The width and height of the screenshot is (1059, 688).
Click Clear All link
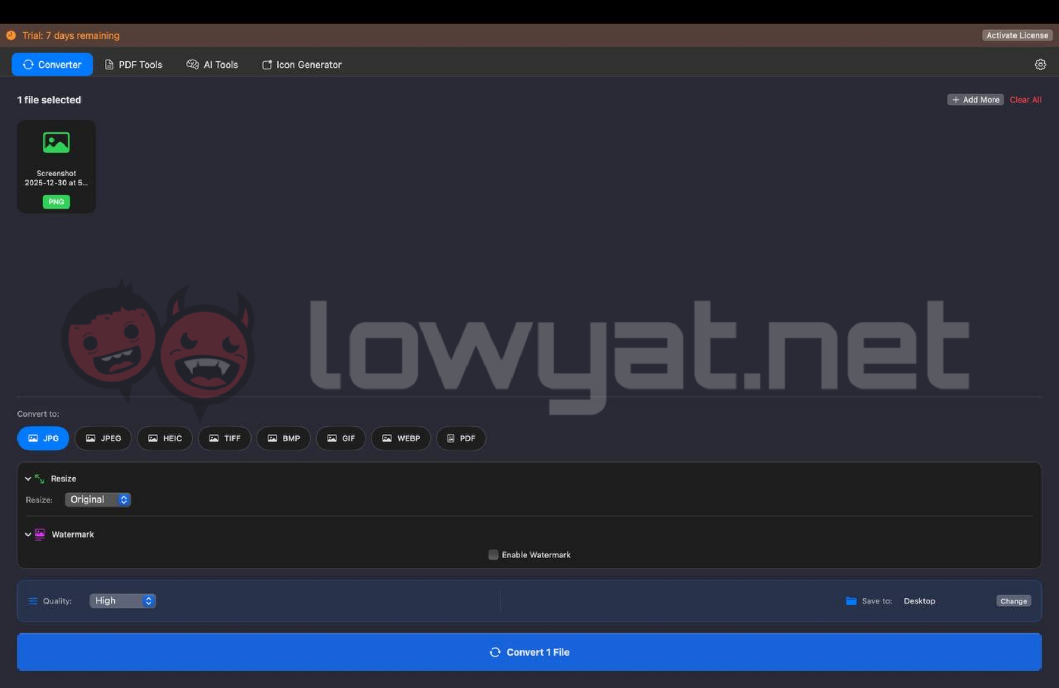click(1025, 99)
